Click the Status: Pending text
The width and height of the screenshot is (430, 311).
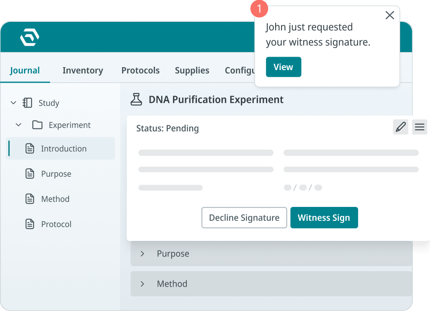167,128
